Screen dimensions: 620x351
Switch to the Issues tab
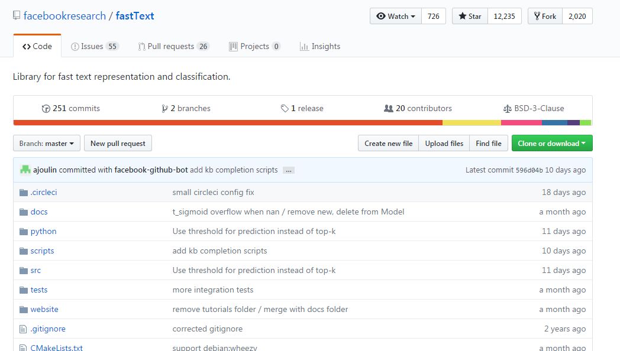(95, 46)
